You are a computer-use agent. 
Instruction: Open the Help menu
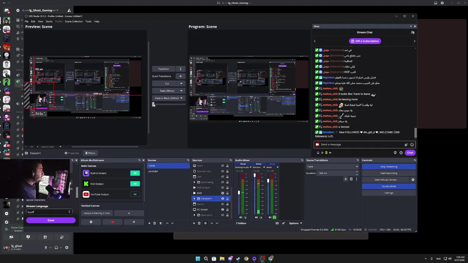(x=97, y=22)
